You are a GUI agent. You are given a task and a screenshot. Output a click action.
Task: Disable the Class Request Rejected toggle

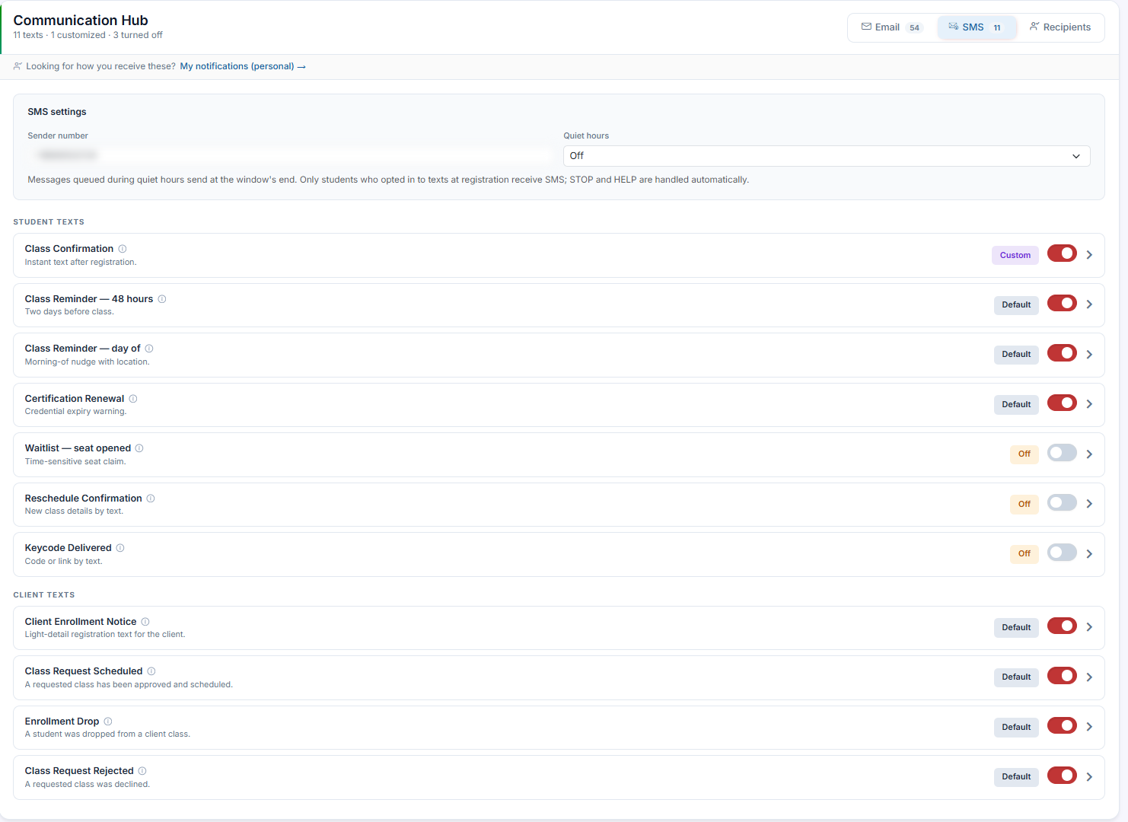tap(1062, 776)
